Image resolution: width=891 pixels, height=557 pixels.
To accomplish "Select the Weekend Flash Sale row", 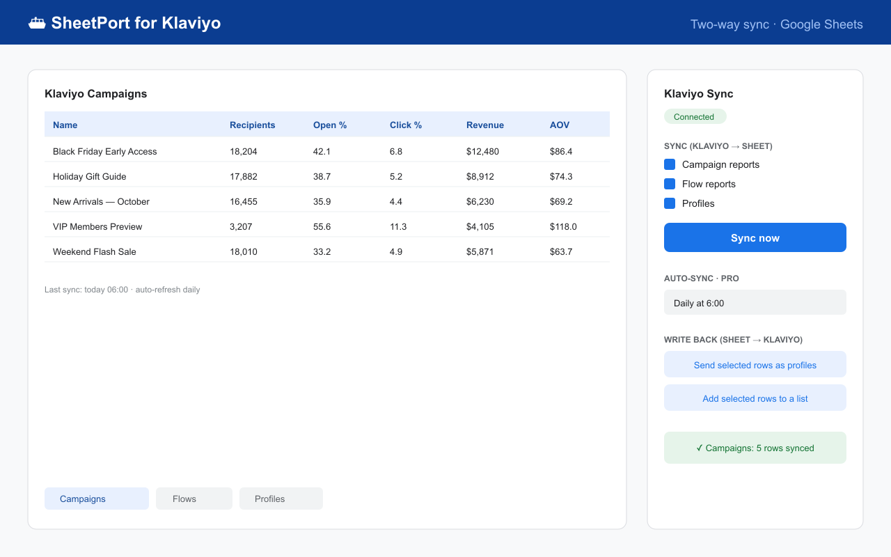I will point(327,251).
